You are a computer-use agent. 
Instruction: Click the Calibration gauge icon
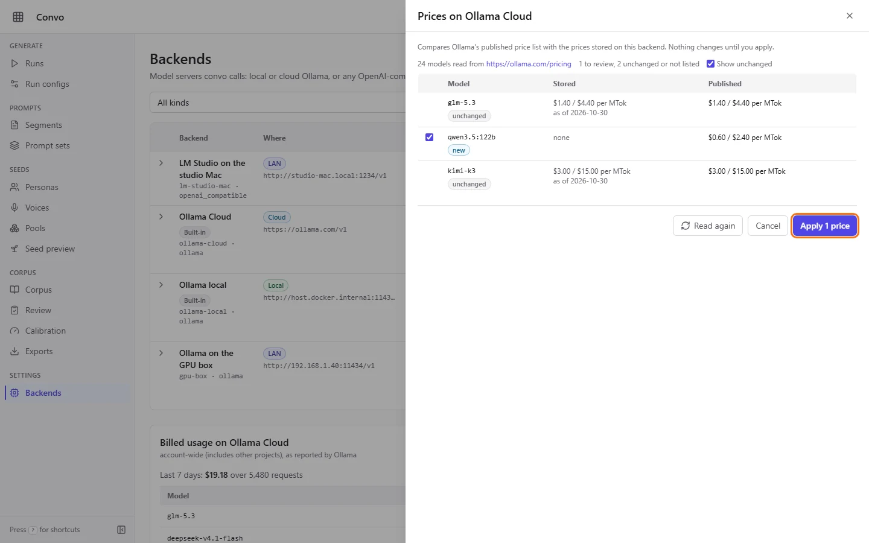coord(15,331)
